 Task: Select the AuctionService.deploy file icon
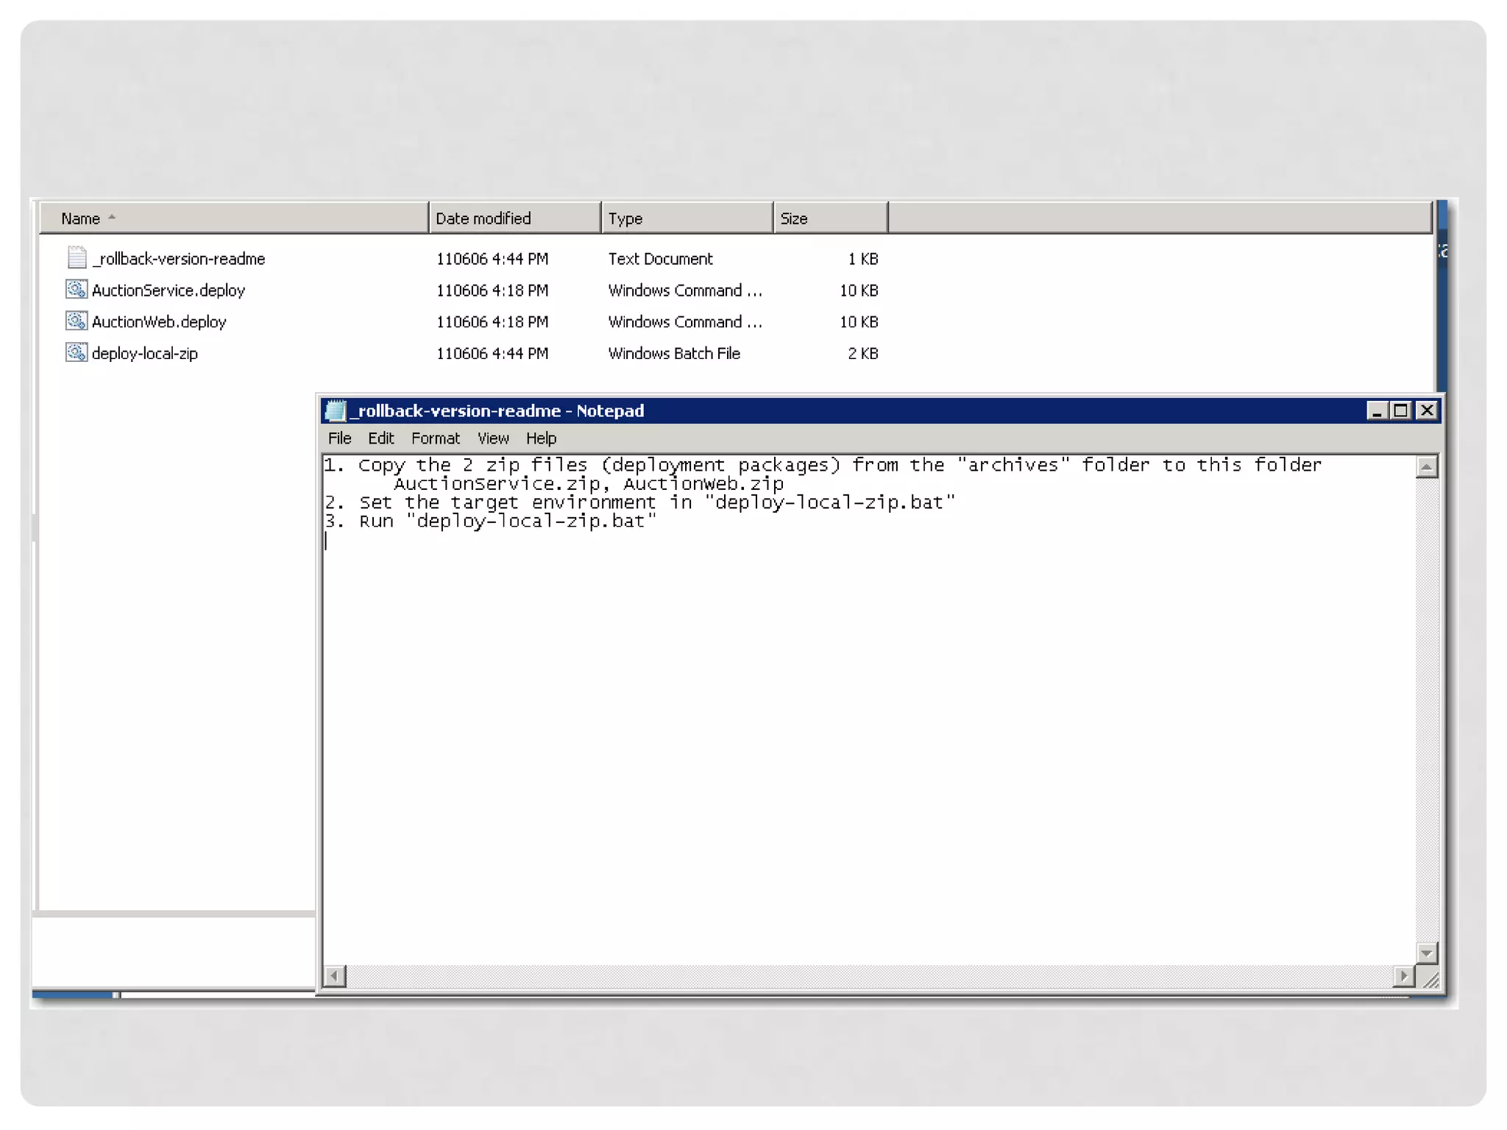77,289
